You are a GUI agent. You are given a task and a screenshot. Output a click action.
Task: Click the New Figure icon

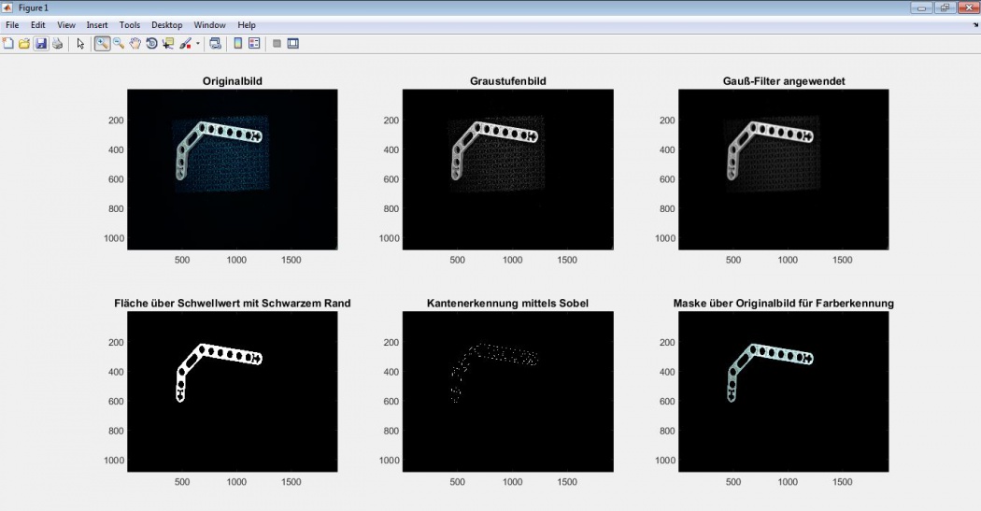click(x=8, y=43)
